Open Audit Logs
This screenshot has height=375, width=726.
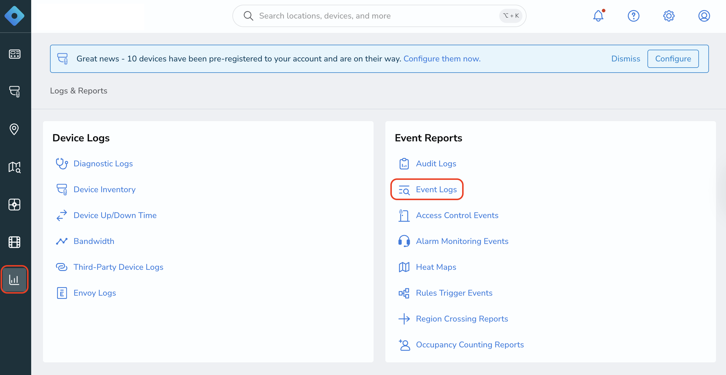(436, 164)
